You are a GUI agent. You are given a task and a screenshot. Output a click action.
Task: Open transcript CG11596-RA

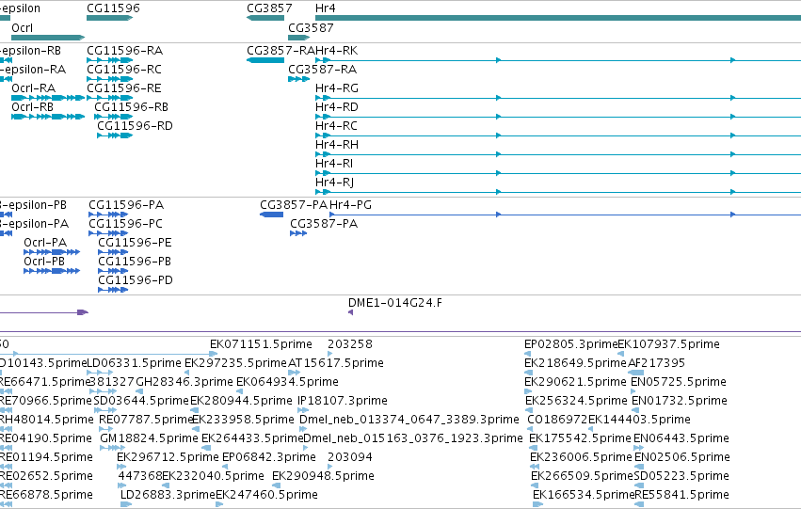pos(110,60)
